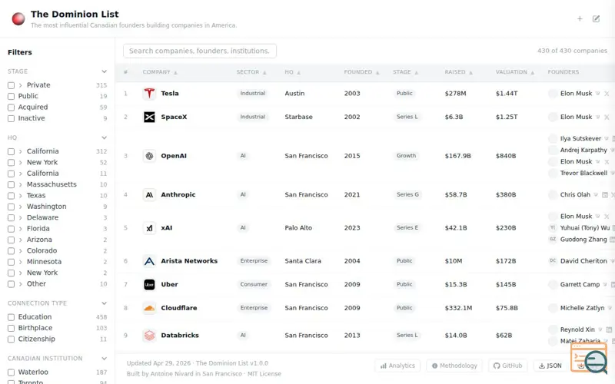This screenshot has width=615, height=384.
Task: Expand the Private stage sub-items
Action: point(21,85)
